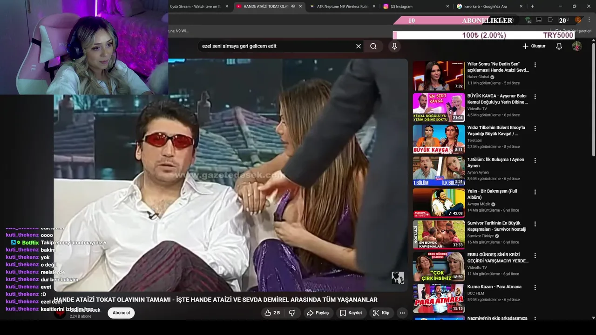This screenshot has width=596, height=335.
Task: Click the Oluştur create button
Action: 534,46
